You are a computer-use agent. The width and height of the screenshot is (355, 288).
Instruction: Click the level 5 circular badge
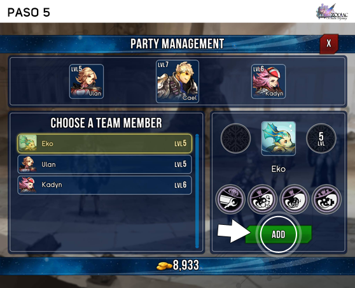click(x=321, y=138)
